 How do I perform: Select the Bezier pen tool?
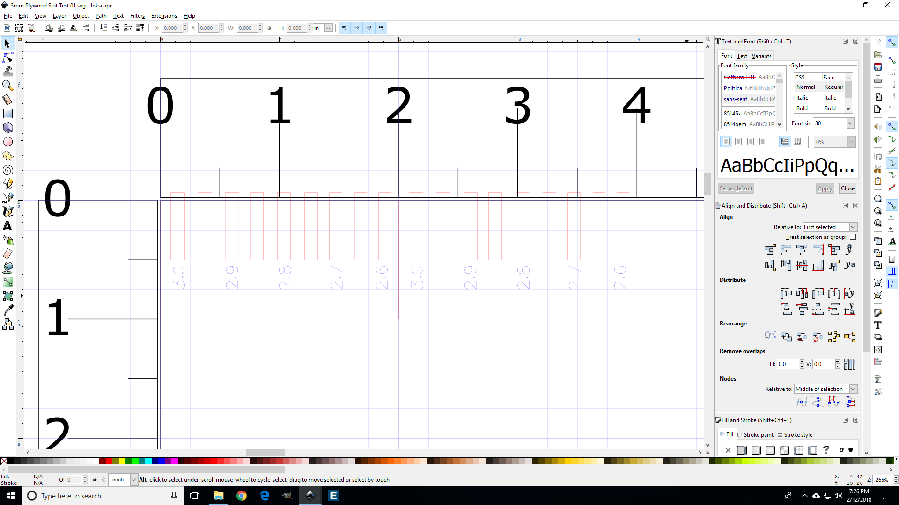click(x=7, y=198)
